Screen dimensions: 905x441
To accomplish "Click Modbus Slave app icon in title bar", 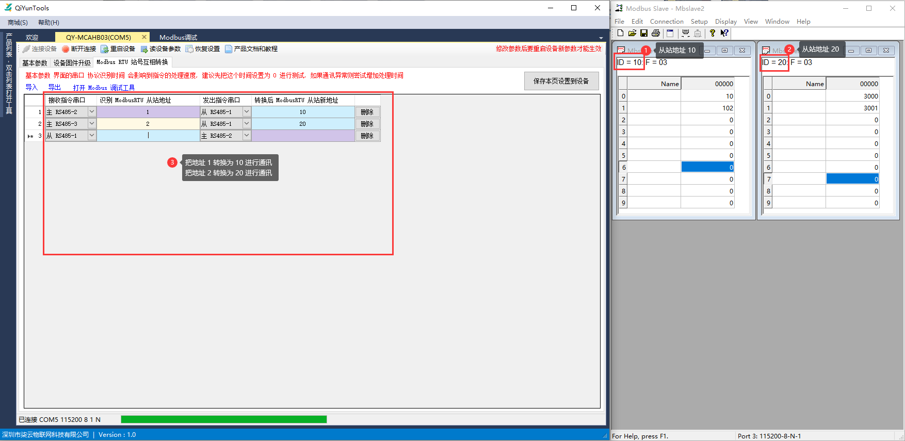I will point(619,8).
